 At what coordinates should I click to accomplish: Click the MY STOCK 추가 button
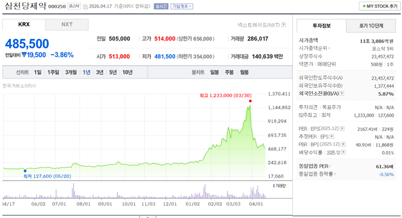[380, 6]
